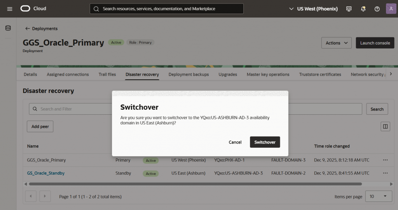The image size is (398, 210).
Task: Click the Role : Primary badge
Action: [x=140, y=42]
